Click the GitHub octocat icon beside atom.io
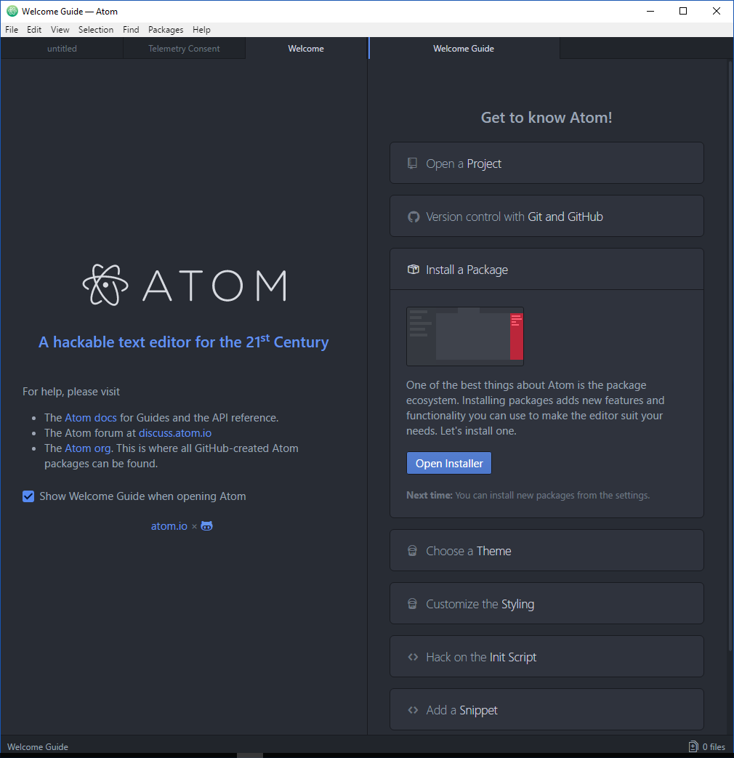 point(207,526)
